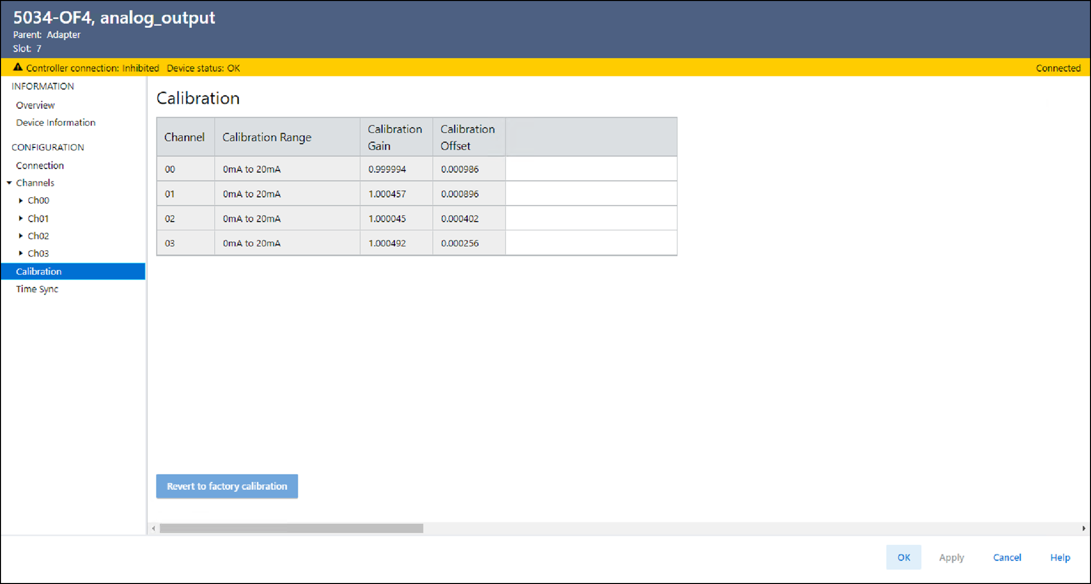Open the Help link
Viewport: 1091px width, 584px height.
point(1060,557)
